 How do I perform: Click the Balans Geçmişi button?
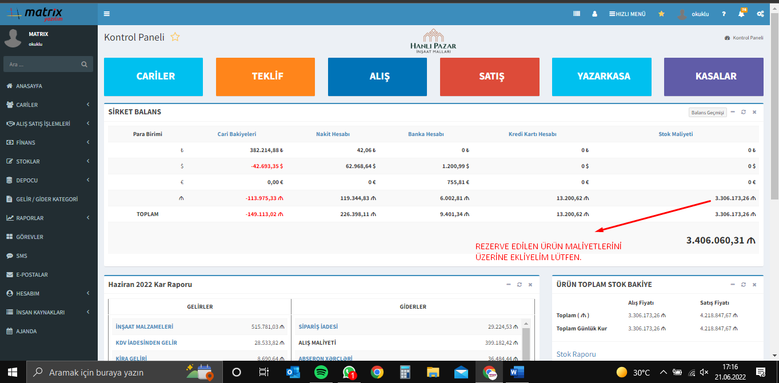pyautogui.click(x=708, y=113)
